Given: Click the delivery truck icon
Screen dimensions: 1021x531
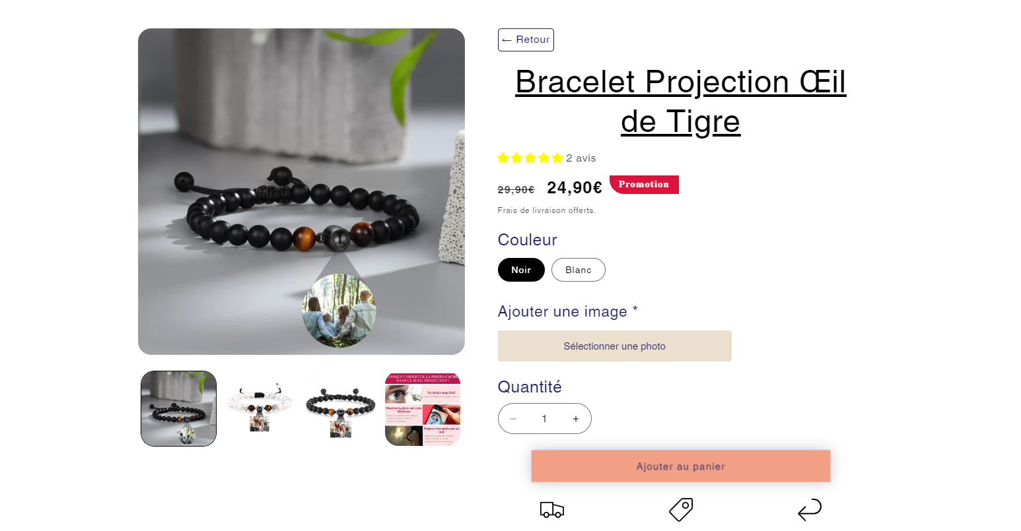Looking at the screenshot, I should coord(551,510).
